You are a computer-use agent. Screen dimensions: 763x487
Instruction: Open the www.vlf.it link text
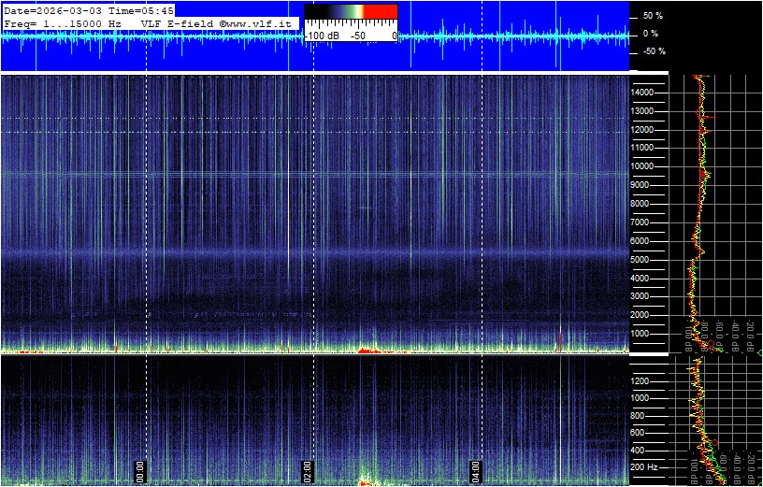click(259, 22)
